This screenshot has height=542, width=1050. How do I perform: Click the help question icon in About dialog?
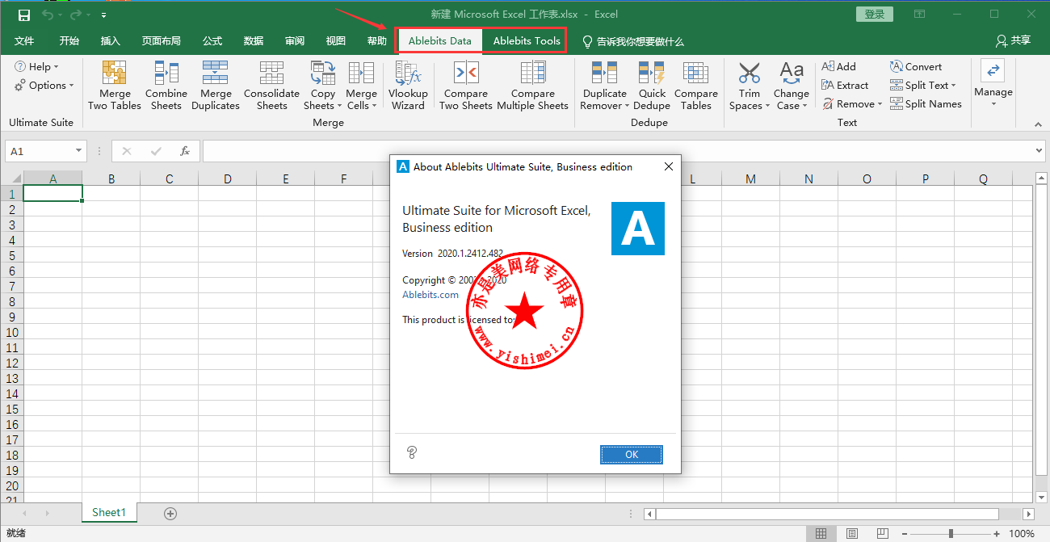point(412,452)
